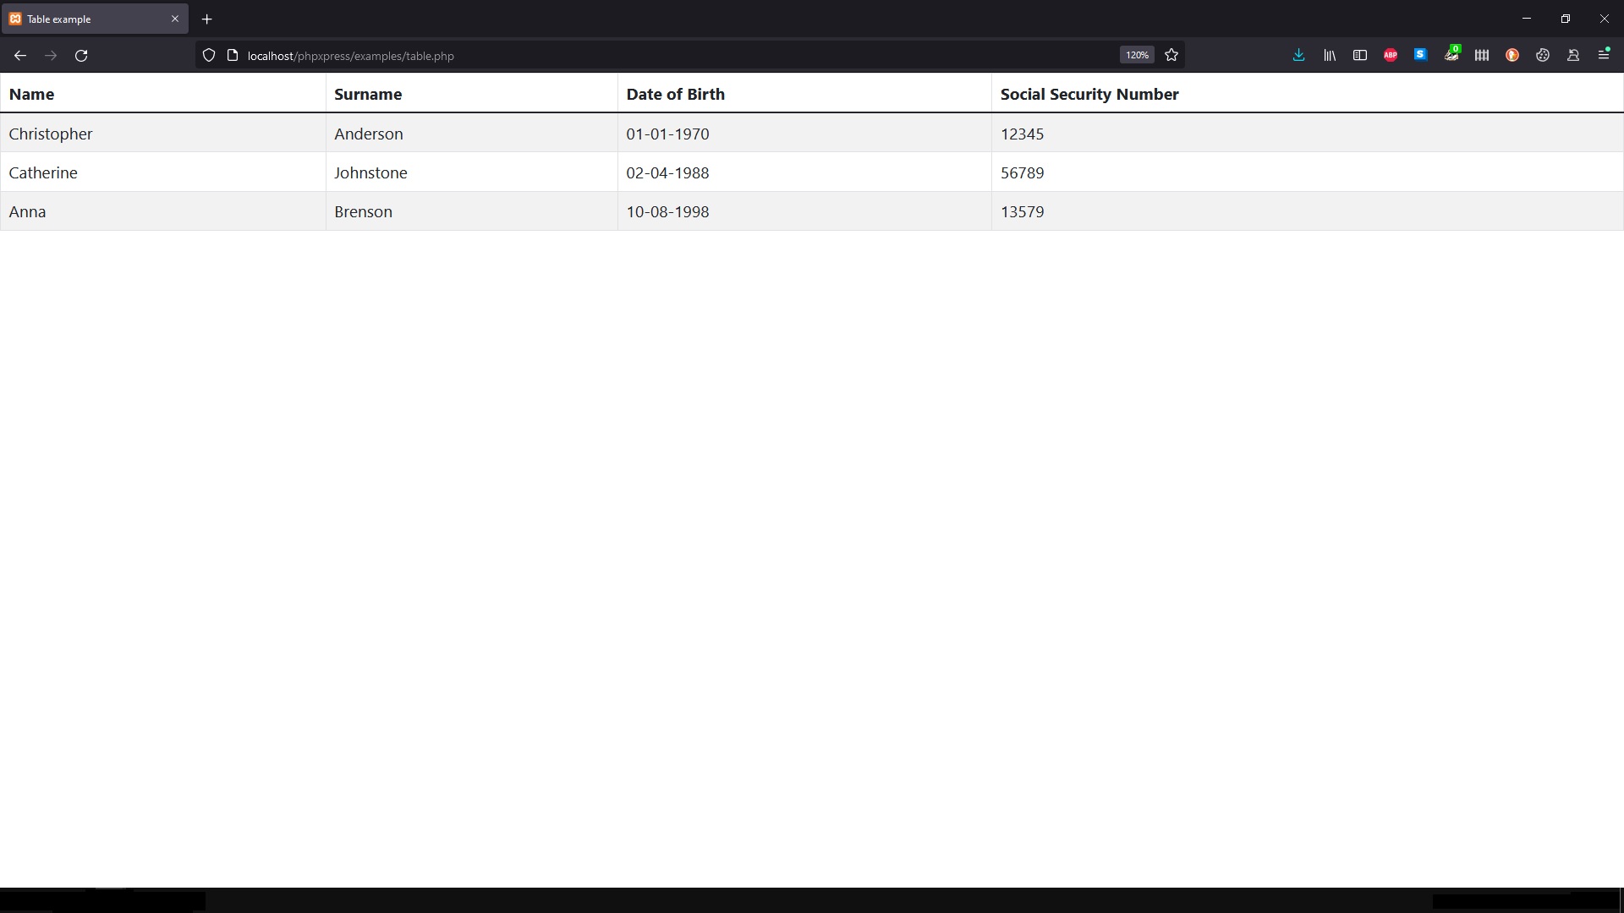
Task: Minimize the Firefox window
Action: coord(1527,19)
